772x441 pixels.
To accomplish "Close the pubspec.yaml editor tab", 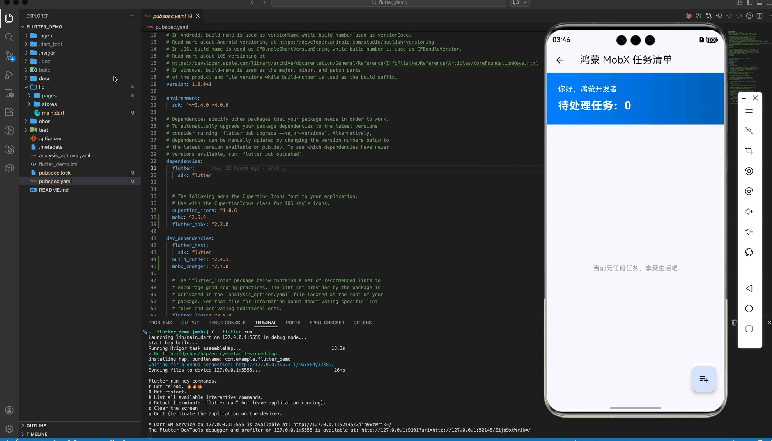I will coord(198,16).
